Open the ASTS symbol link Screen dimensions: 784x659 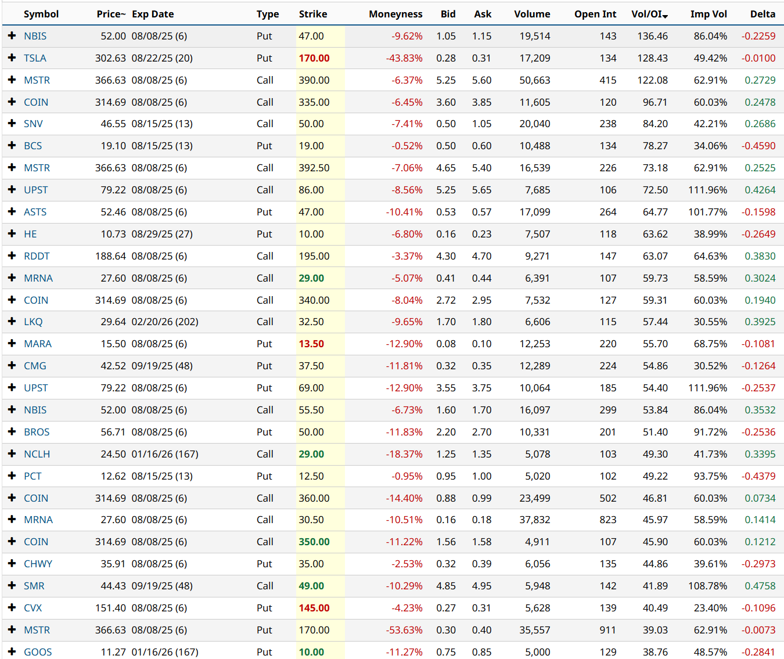[35, 212]
